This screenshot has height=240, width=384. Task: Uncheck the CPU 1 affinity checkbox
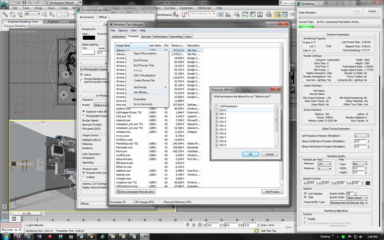pyautogui.click(x=217, y=114)
